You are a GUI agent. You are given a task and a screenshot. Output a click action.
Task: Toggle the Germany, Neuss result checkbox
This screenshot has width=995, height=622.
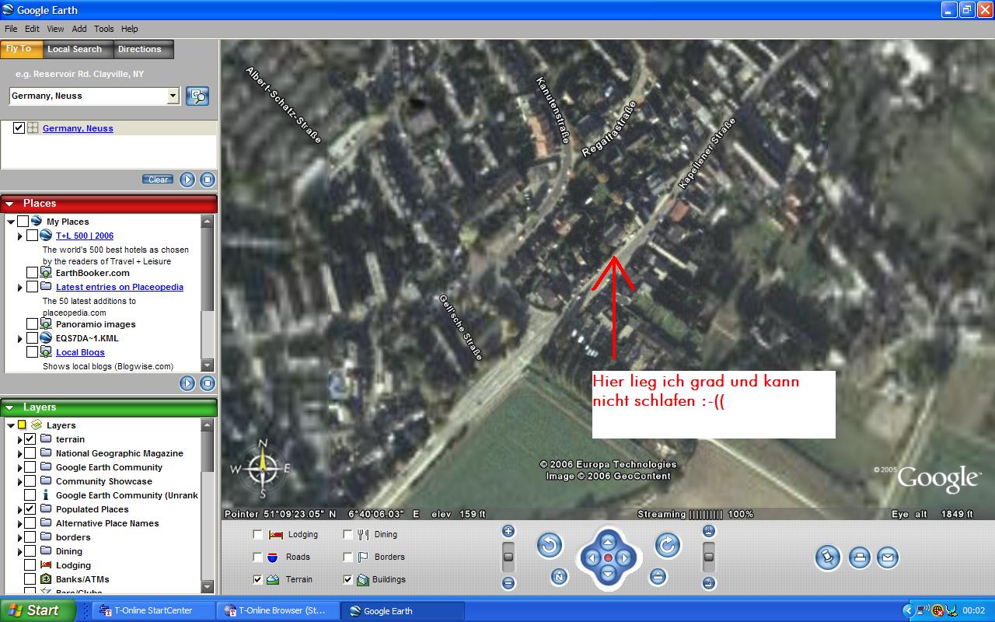click(x=19, y=128)
